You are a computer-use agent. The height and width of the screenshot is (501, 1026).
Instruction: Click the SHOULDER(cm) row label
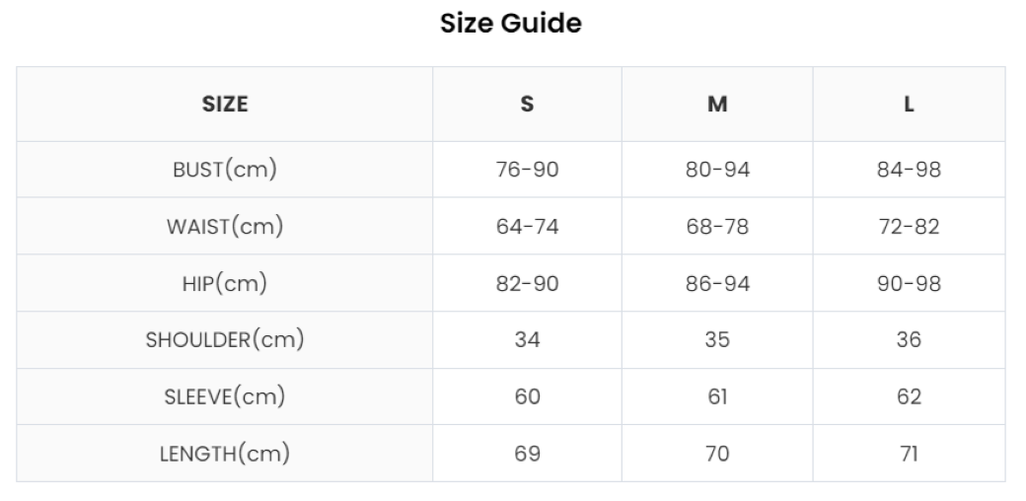point(225,340)
